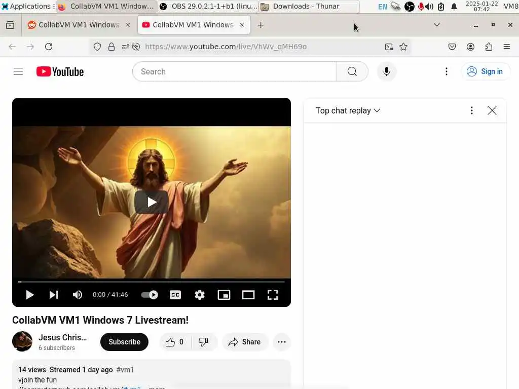Skip to next video
This screenshot has width=519, height=389.
pyautogui.click(x=54, y=295)
